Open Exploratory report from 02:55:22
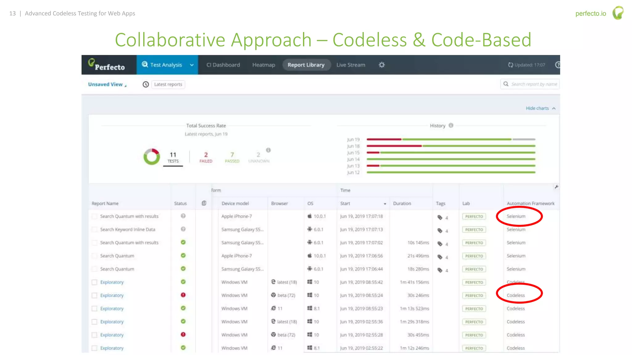 click(112, 348)
